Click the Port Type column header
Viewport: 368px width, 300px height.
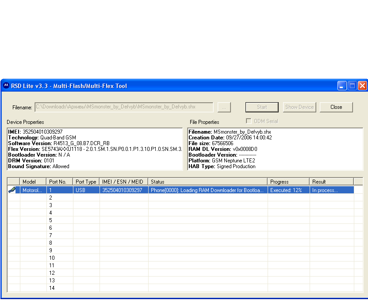pos(86,182)
